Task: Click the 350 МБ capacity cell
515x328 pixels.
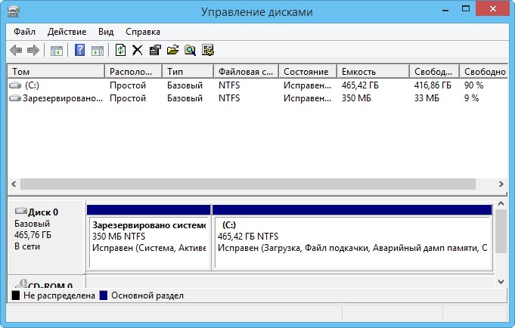Action: (x=356, y=98)
